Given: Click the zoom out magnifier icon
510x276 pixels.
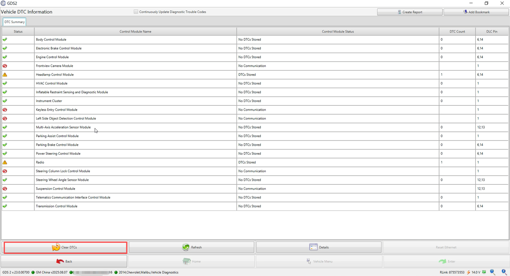Looking at the screenshot, I should tap(492, 272).
